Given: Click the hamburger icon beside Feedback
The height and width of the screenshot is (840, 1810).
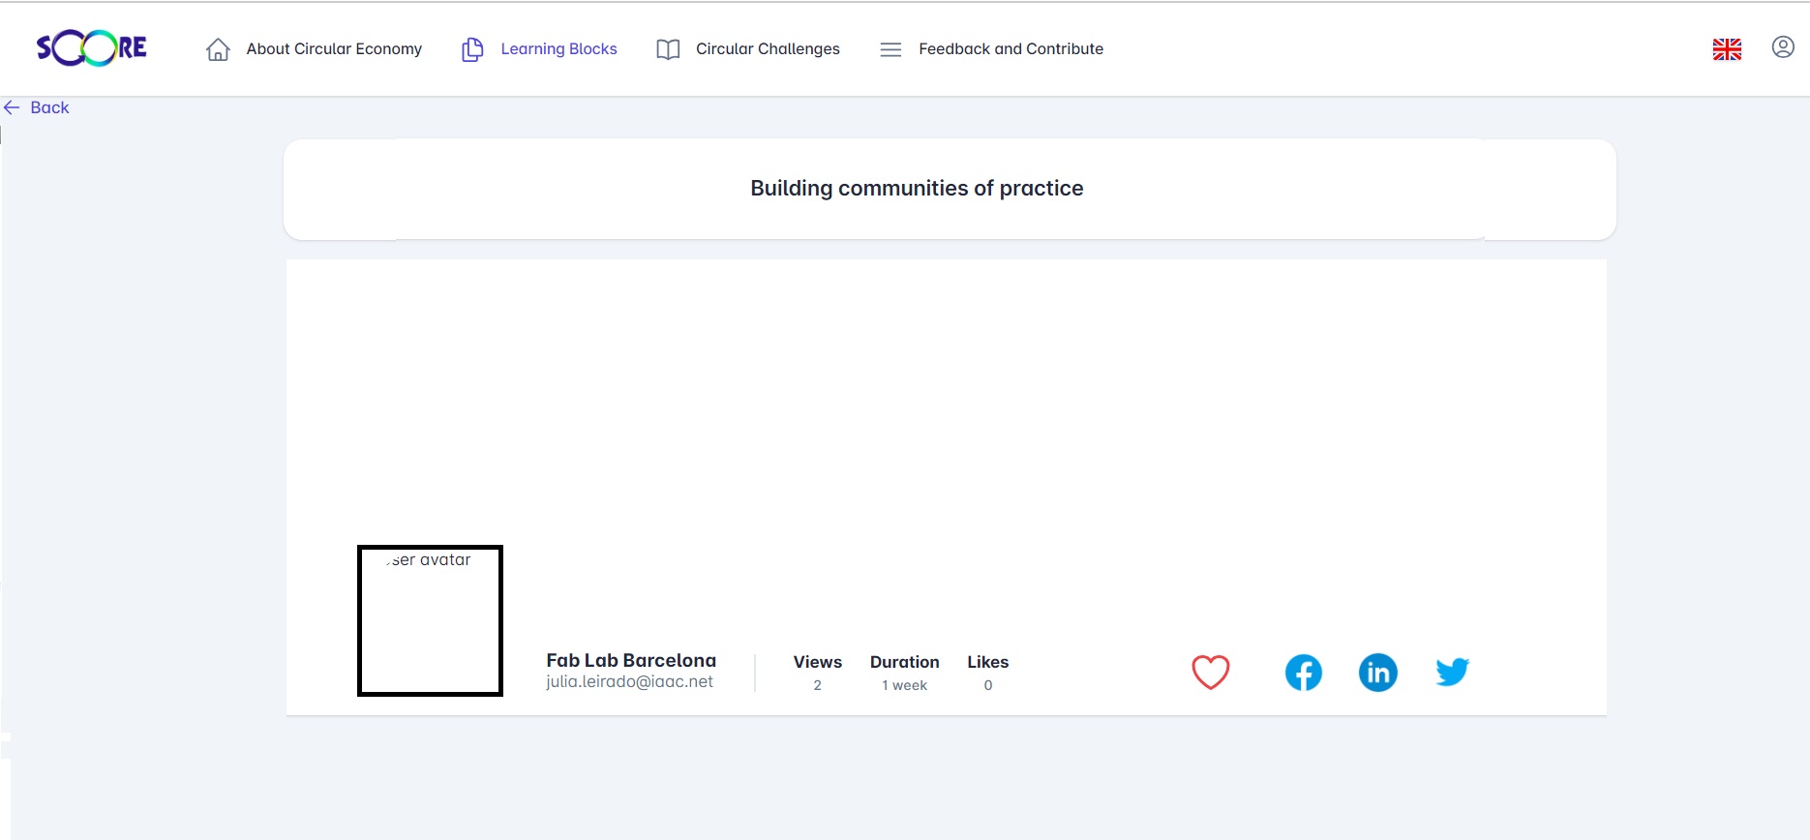Looking at the screenshot, I should [x=890, y=49].
